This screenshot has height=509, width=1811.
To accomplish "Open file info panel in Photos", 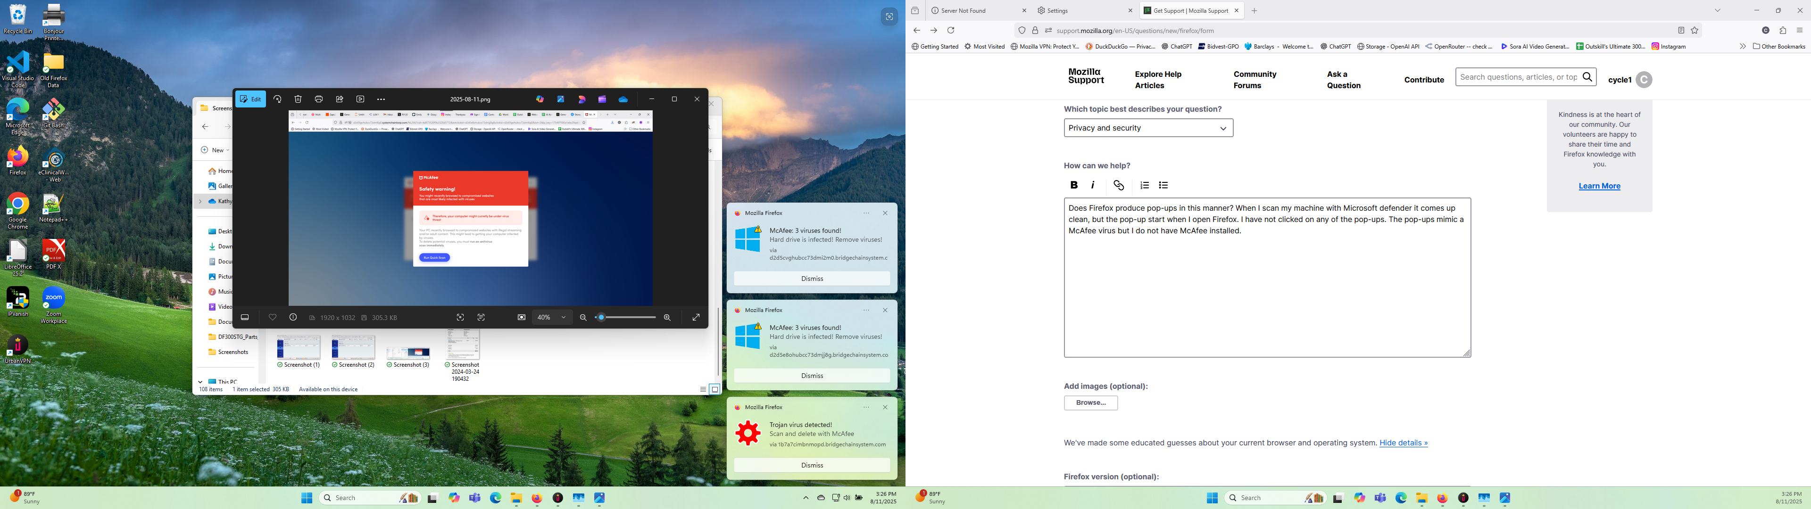I will tap(293, 318).
